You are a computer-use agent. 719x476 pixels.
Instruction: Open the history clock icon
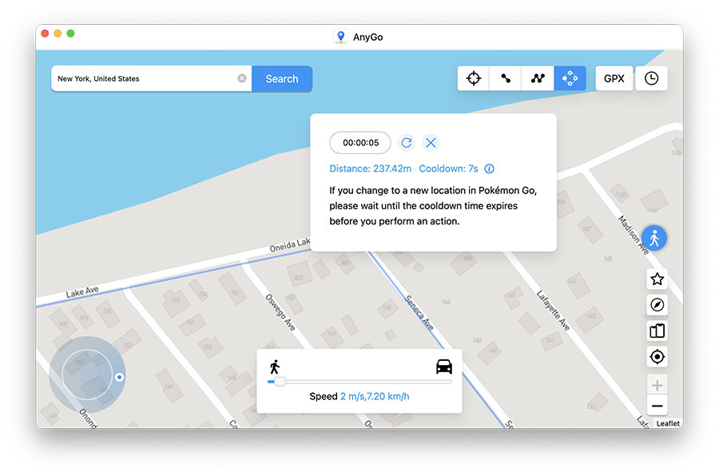[x=651, y=78]
